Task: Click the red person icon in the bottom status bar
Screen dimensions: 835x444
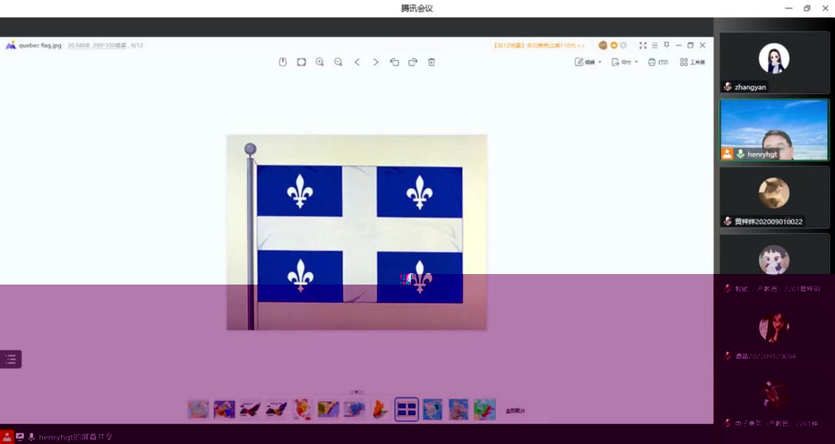Action: click(7, 437)
